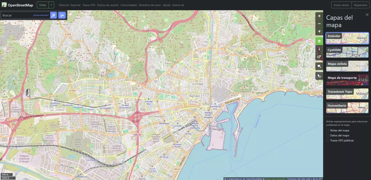Click the Andalucía Tech label
Image resolution: width=371 pixels, height=180 pixels.
[55, 104]
